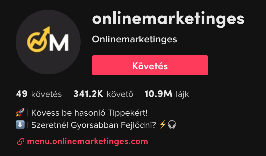Click the yellow arrow logo in avatar

[x=39, y=39]
